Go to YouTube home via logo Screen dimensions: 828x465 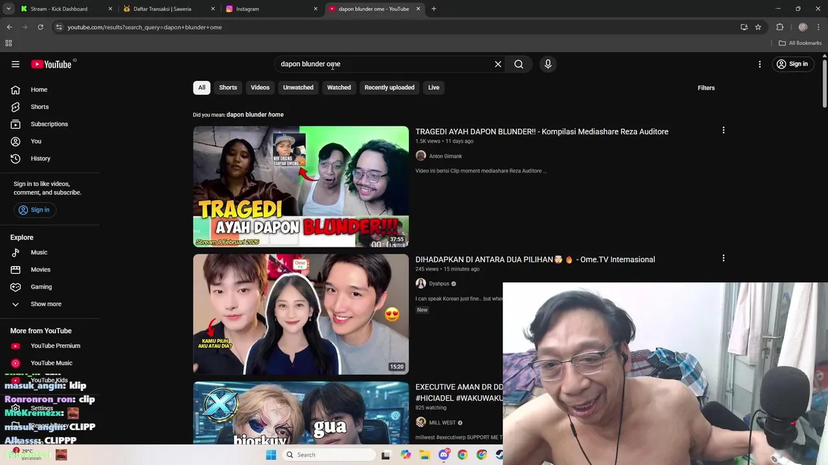click(51, 64)
